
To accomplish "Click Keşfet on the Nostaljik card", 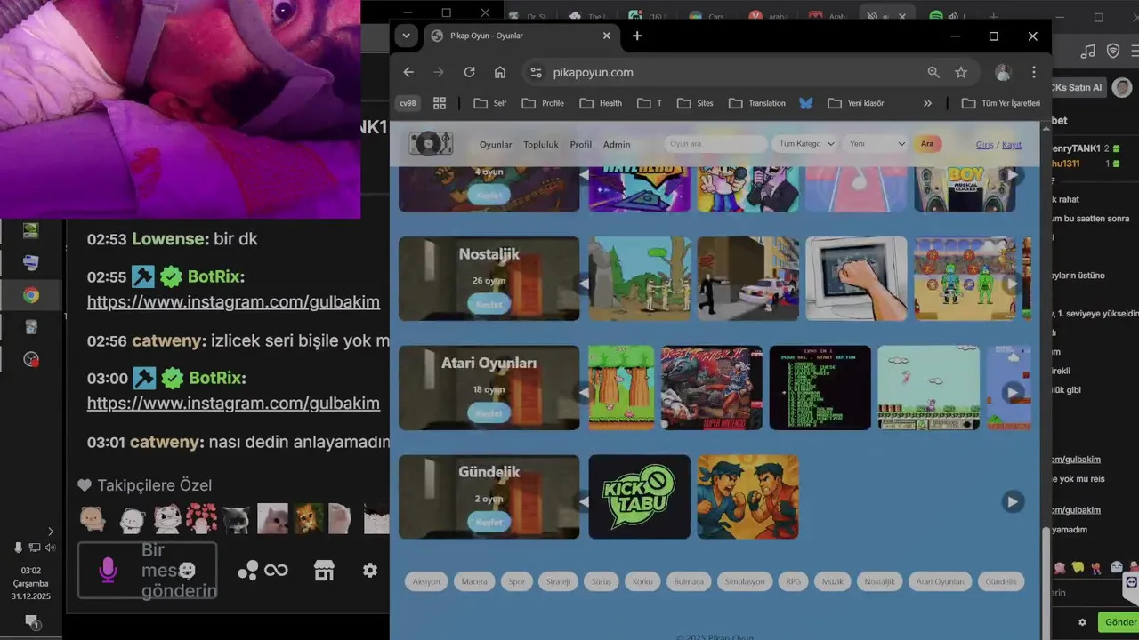I will point(489,304).
